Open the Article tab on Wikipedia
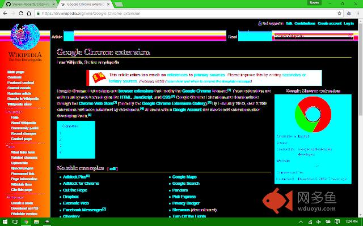The image size is (363, 226). coord(57,37)
